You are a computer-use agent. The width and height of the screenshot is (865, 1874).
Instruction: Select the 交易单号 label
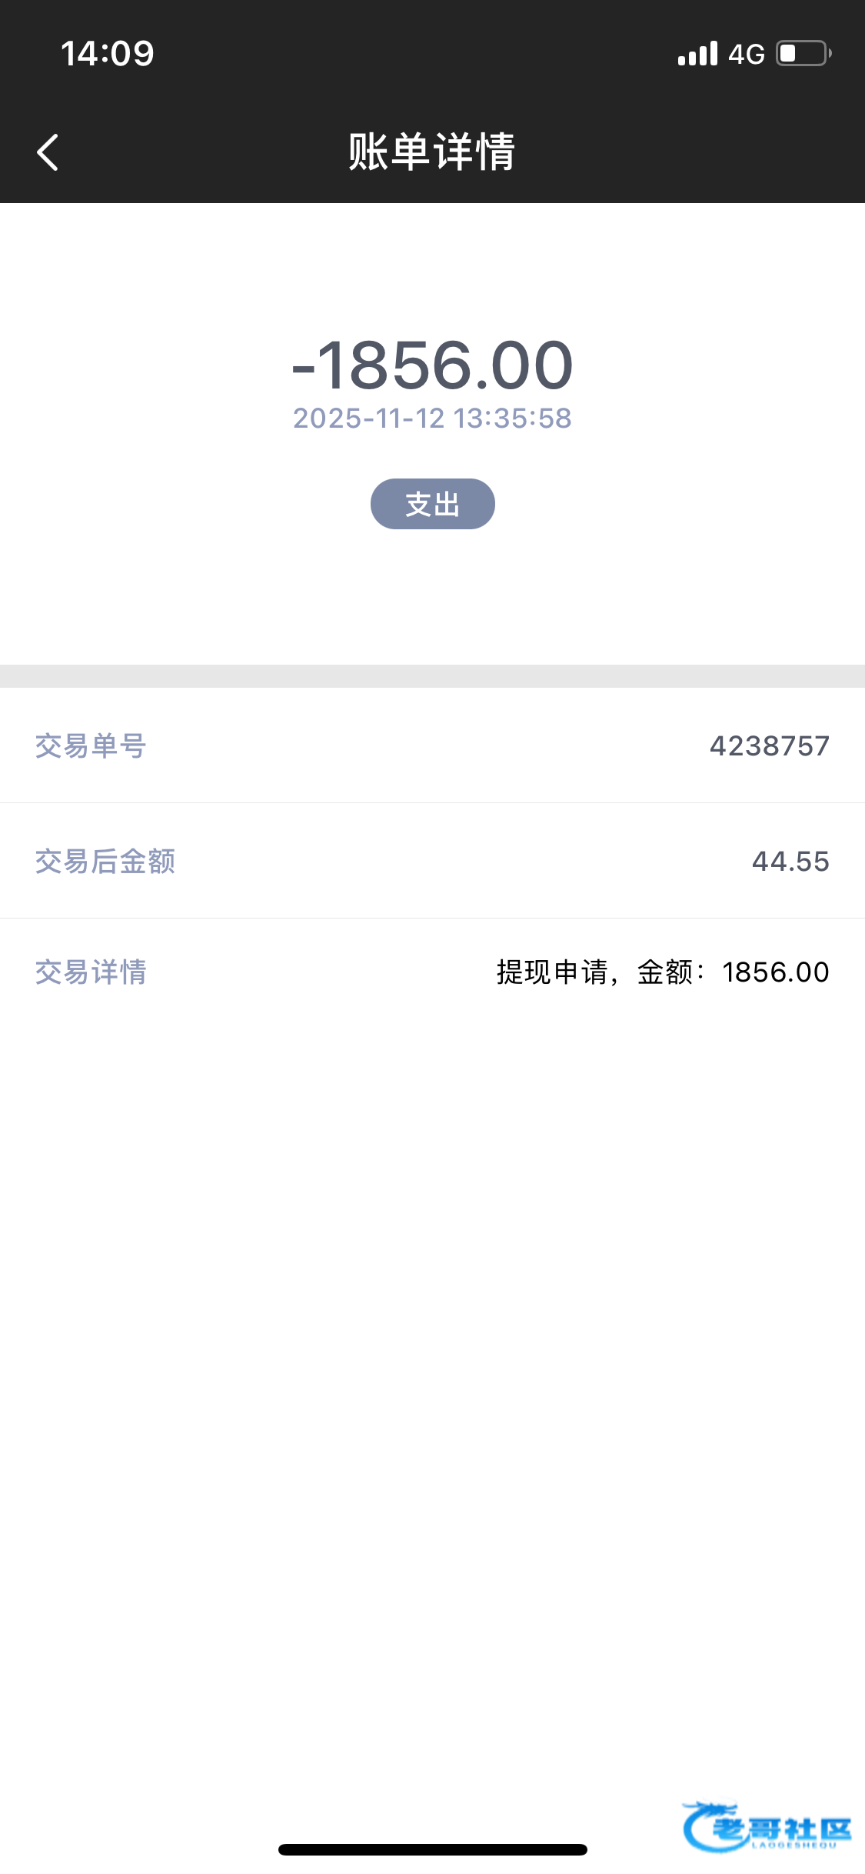click(x=91, y=746)
